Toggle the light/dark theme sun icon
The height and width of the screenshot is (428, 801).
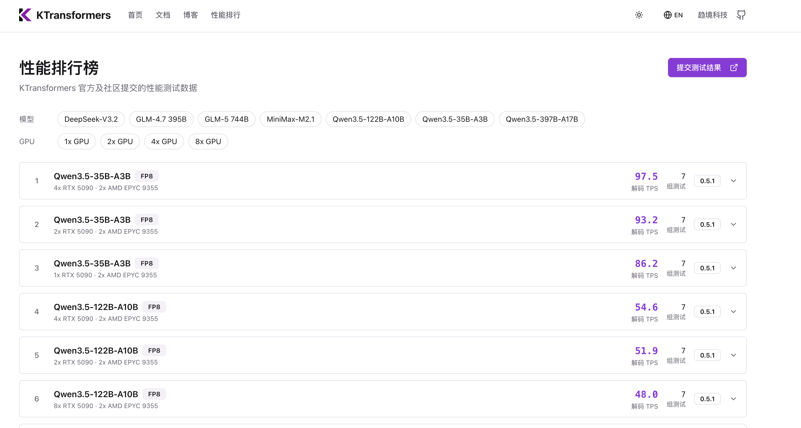(639, 15)
